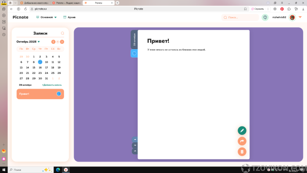Open the Windows Start menu
307x173 pixels.
[x=4, y=169]
